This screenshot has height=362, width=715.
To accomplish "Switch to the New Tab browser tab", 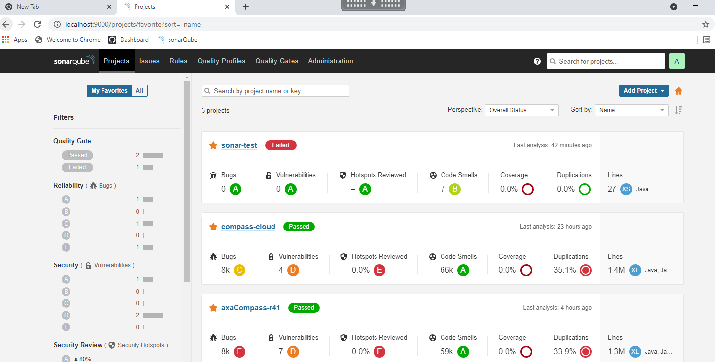I will (58, 7).
